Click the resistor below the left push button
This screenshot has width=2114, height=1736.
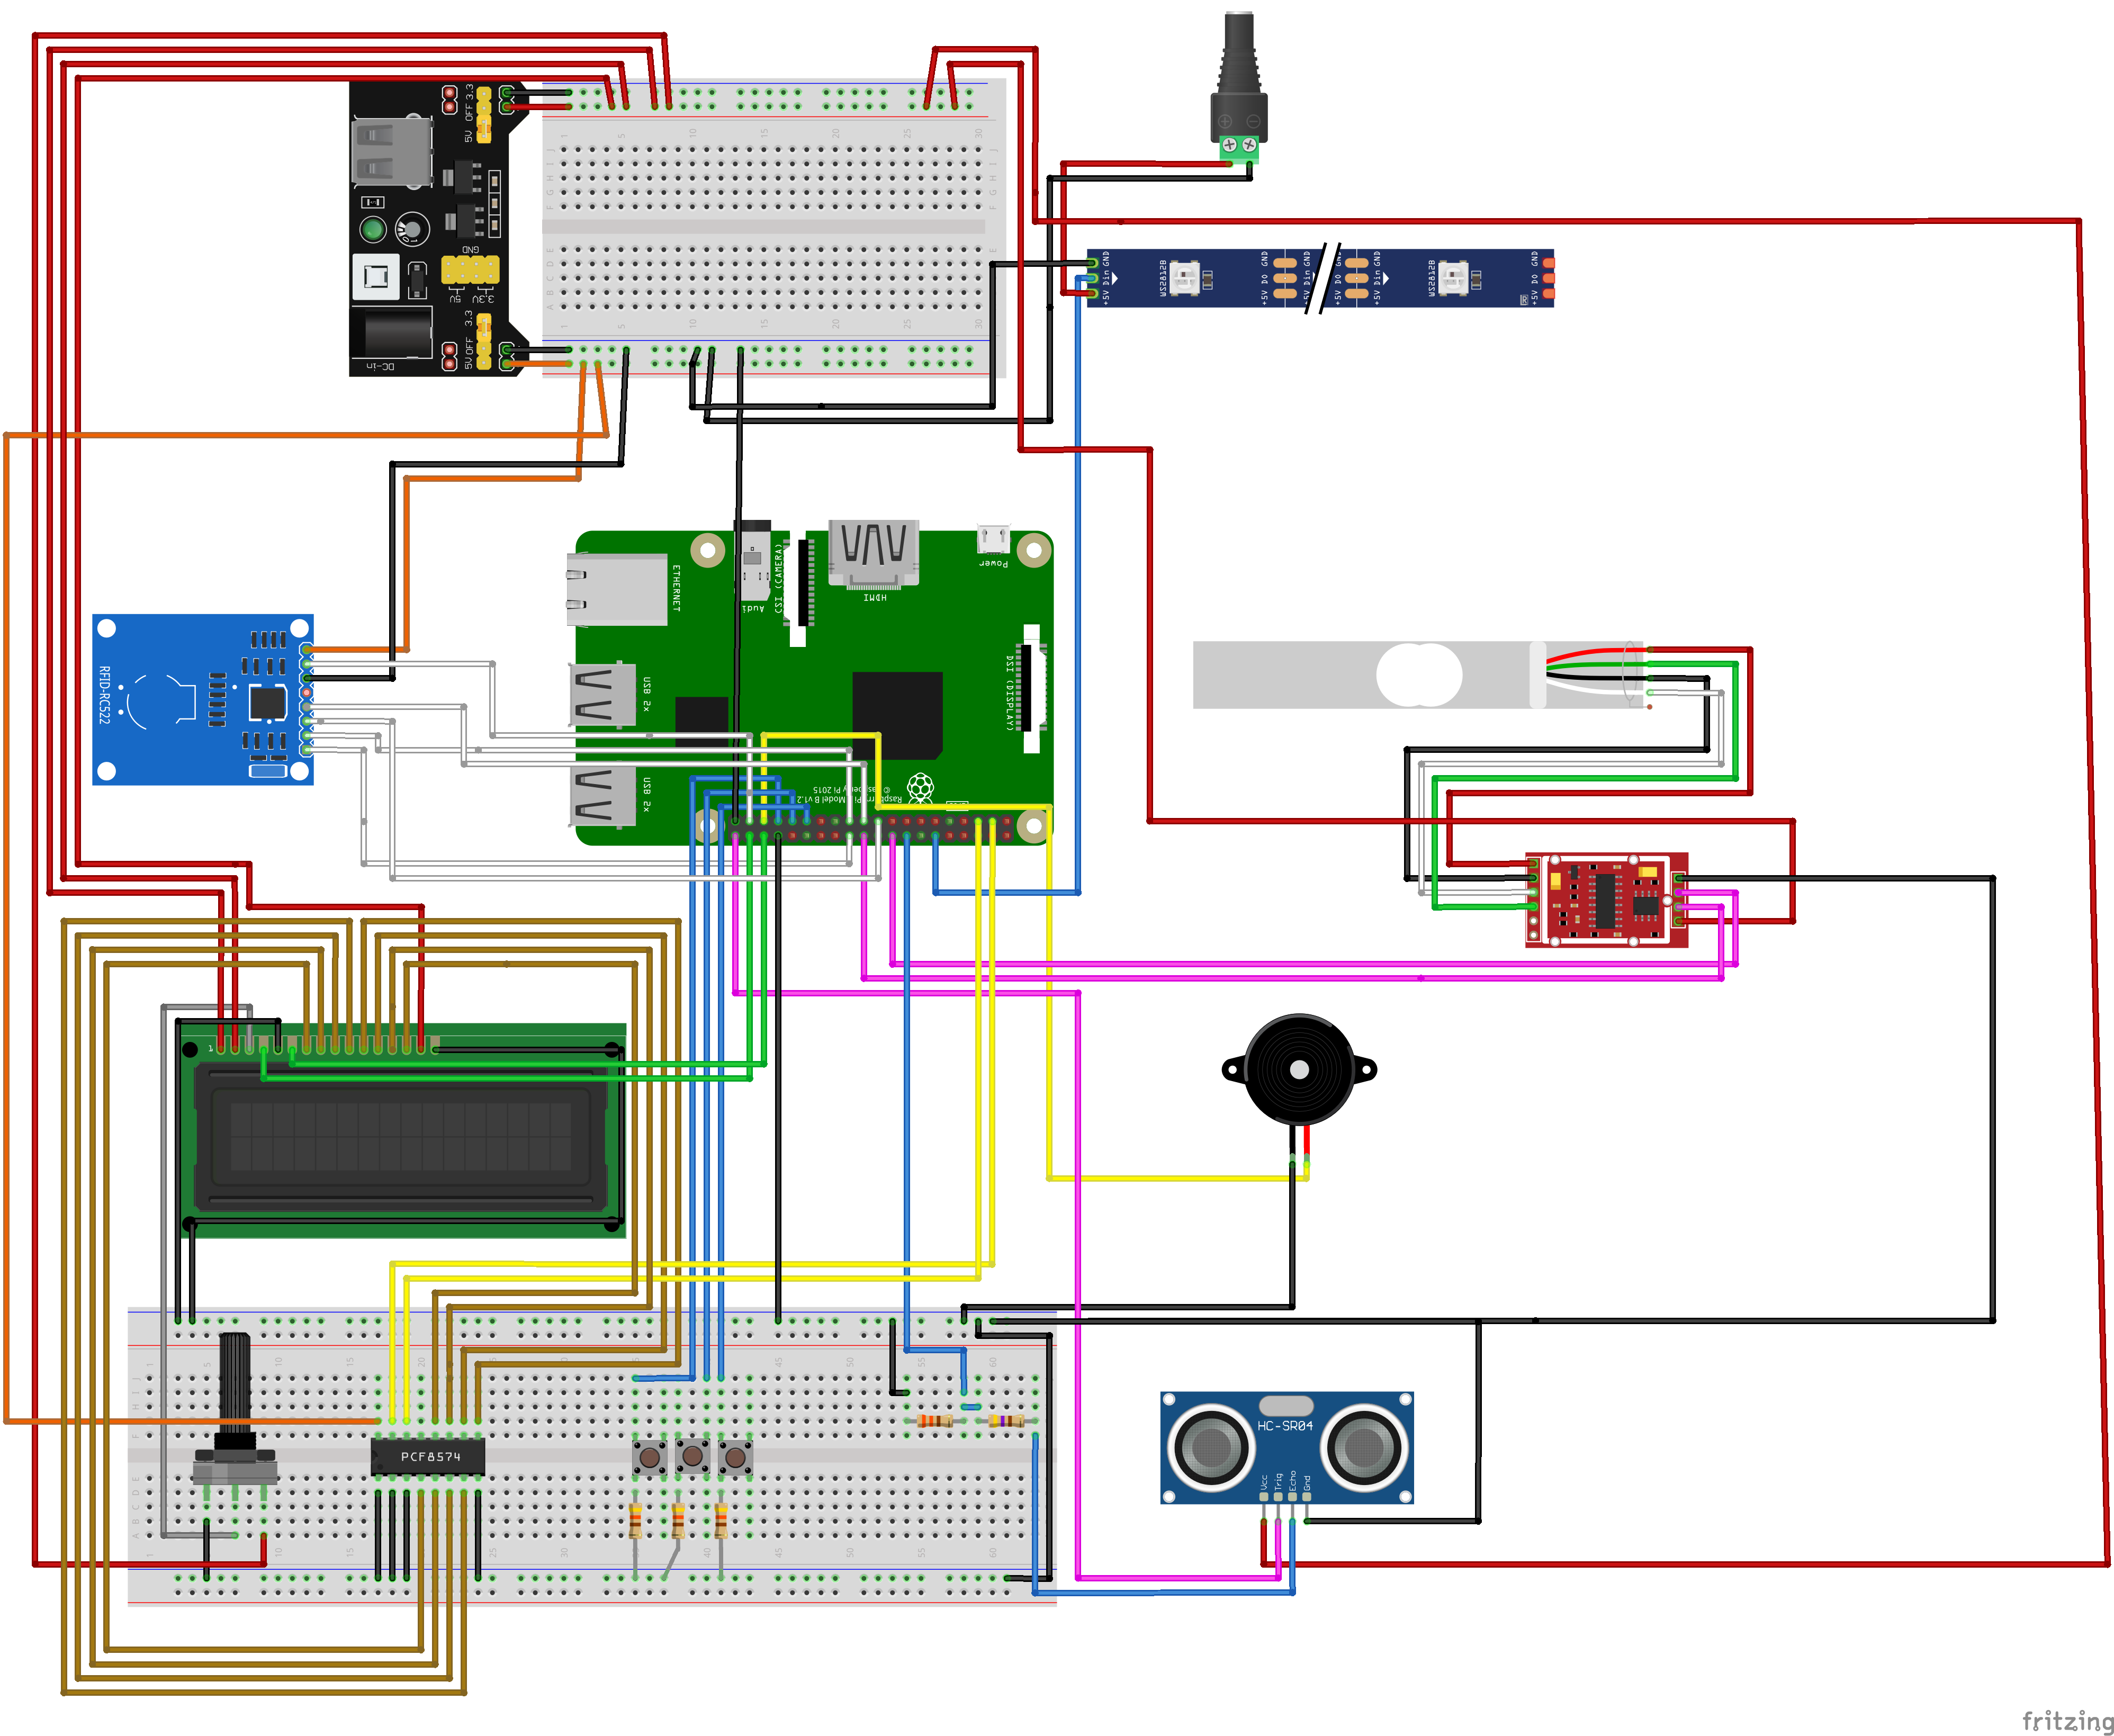coord(636,1522)
